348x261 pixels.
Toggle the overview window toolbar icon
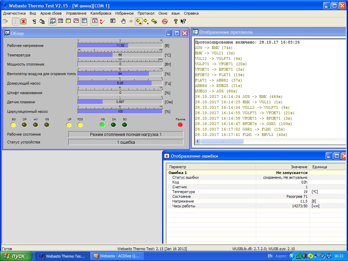point(53,21)
